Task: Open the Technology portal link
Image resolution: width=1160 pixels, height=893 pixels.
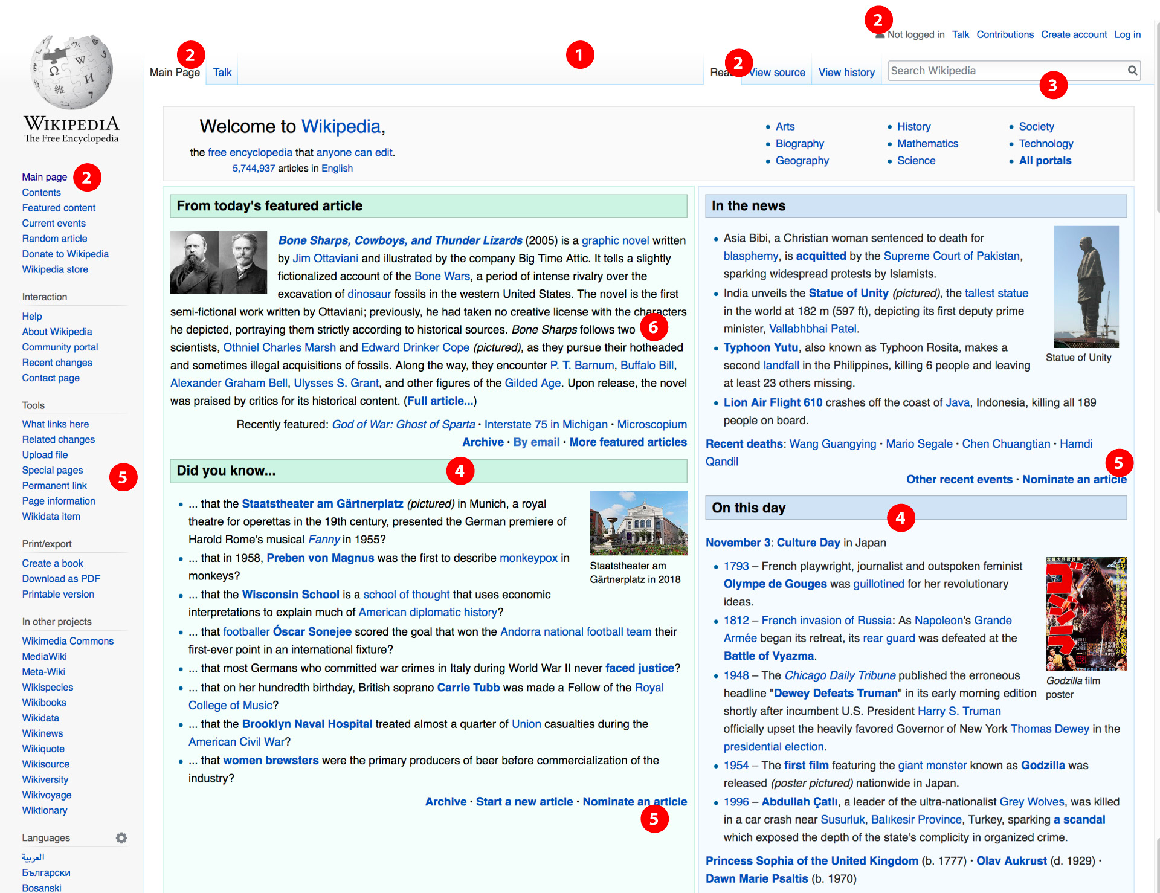Action: [x=1046, y=143]
